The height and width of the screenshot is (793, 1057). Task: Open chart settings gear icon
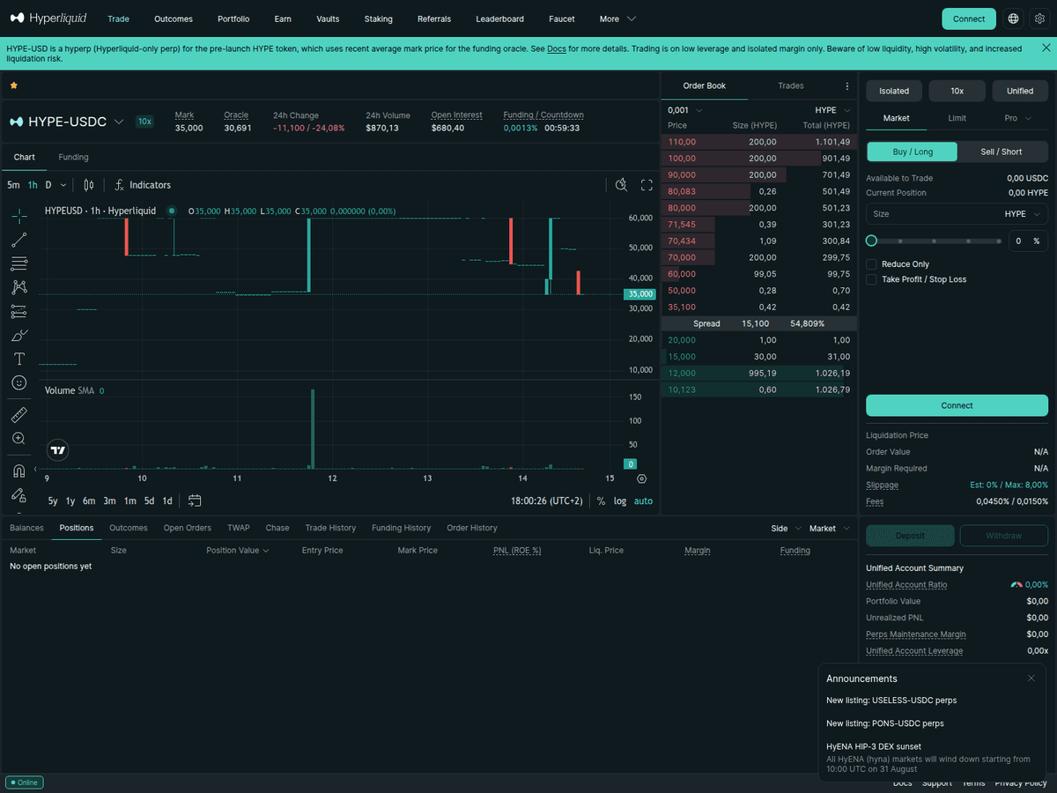click(641, 478)
